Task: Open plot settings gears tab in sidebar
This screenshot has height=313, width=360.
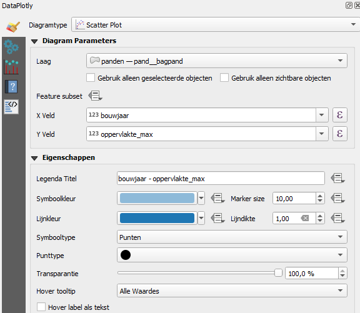Action: tap(11, 47)
